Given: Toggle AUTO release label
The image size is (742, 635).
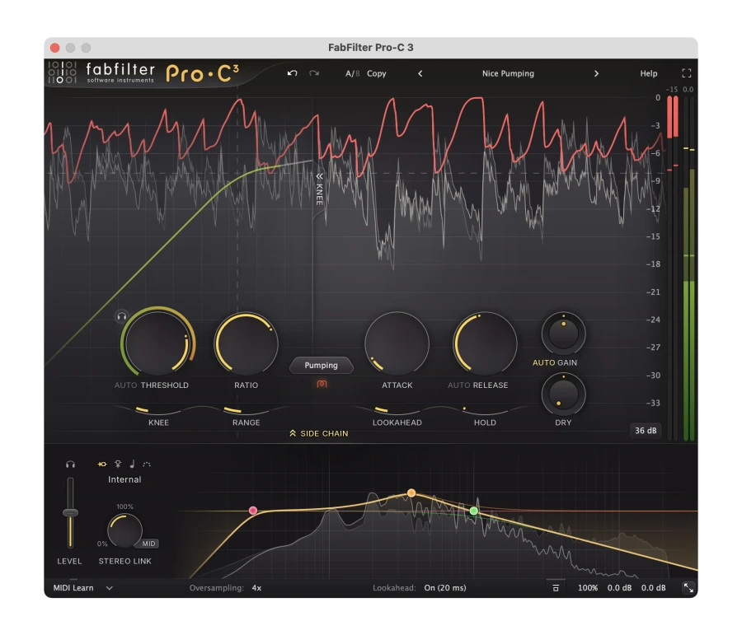Looking at the screenshot, I should (x=458, y=385).
